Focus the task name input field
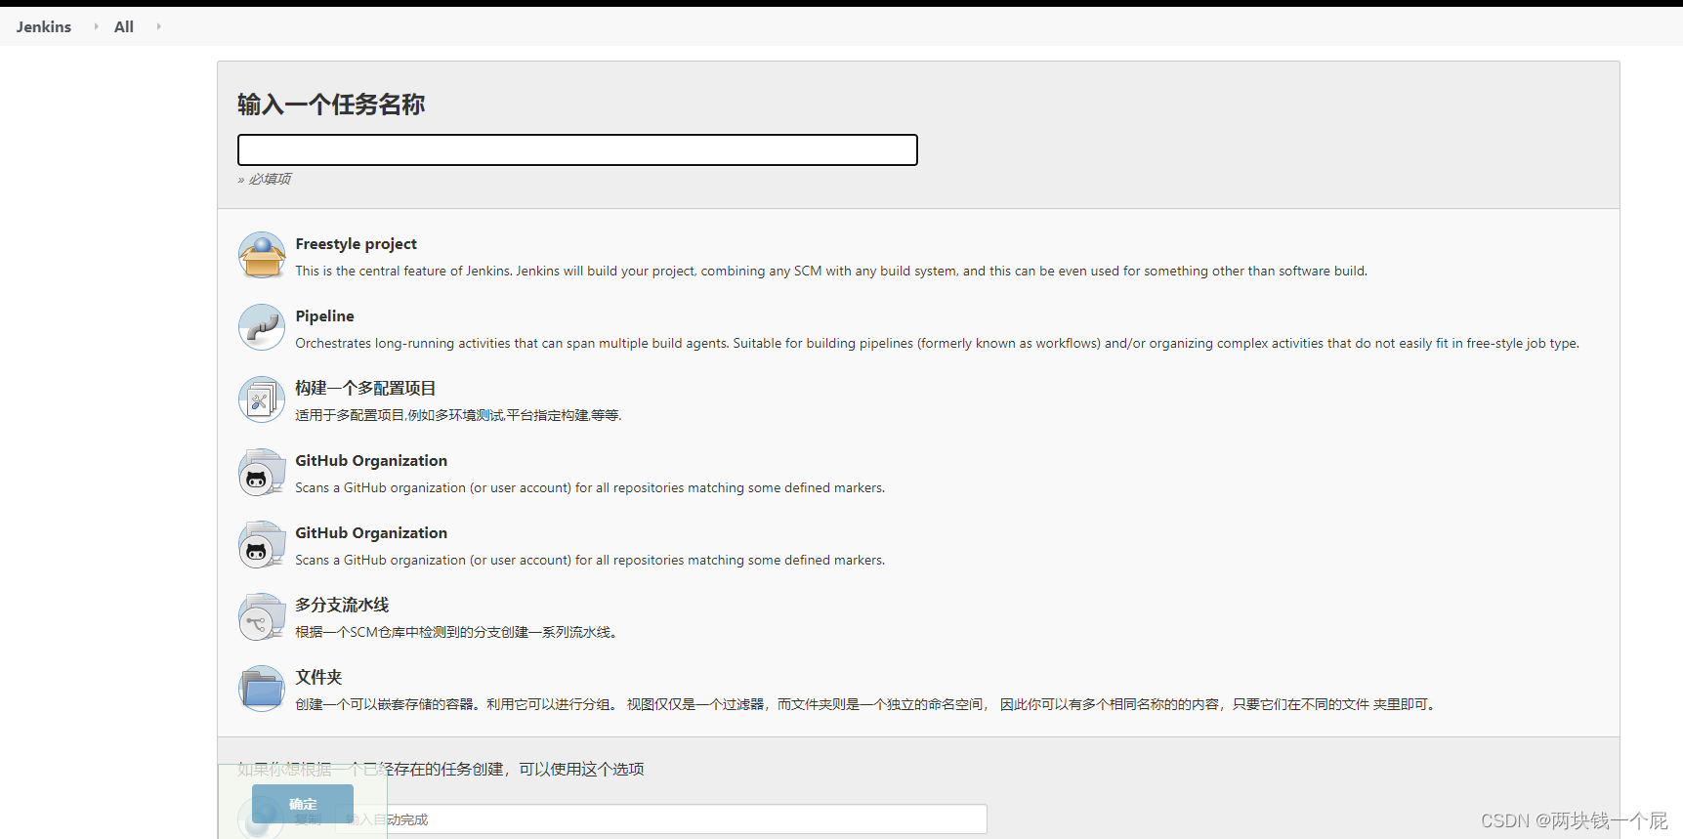Image resolution: width=1683 pixels, height=839 pixels. [577, 149]
